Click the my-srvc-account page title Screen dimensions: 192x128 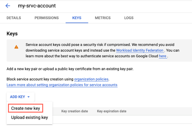[37, 6]
